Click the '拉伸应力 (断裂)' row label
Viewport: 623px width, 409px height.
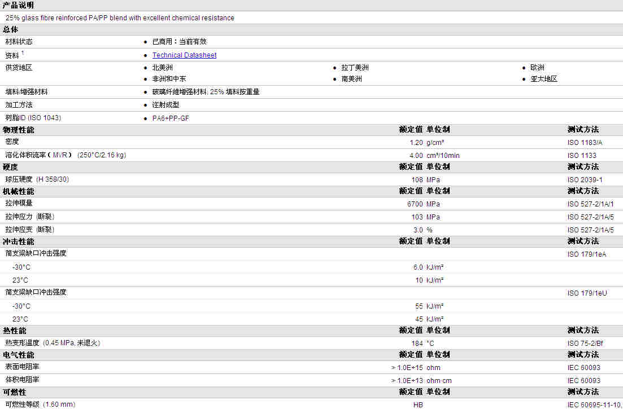click(30, 217)
